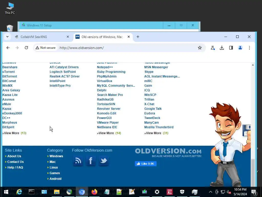Close the Old versions of Windows tab

129,37
